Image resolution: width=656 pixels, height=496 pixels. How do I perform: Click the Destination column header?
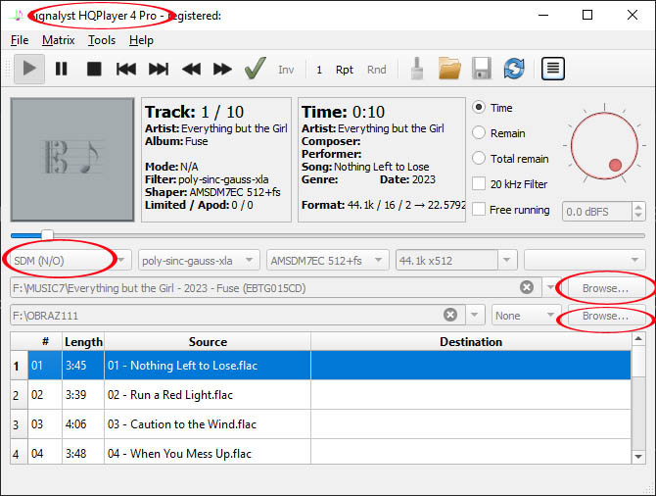pyautogui.click(x=471, y=342)
